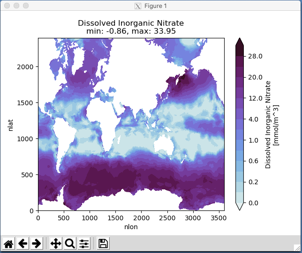Click the colorbar label 'Dissolved Inorganic Nitrate'

pos(268,125)
